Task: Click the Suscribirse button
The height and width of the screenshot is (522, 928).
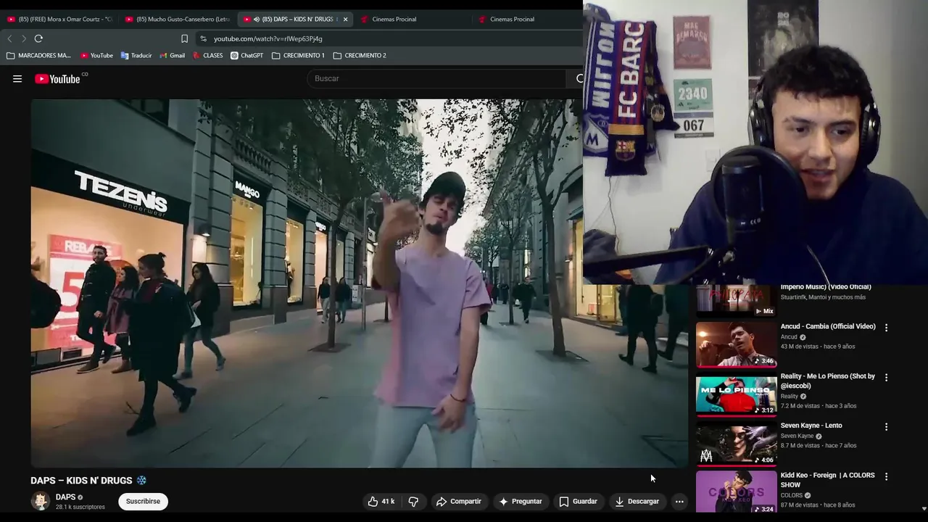Action: click(x=143, y=501)
